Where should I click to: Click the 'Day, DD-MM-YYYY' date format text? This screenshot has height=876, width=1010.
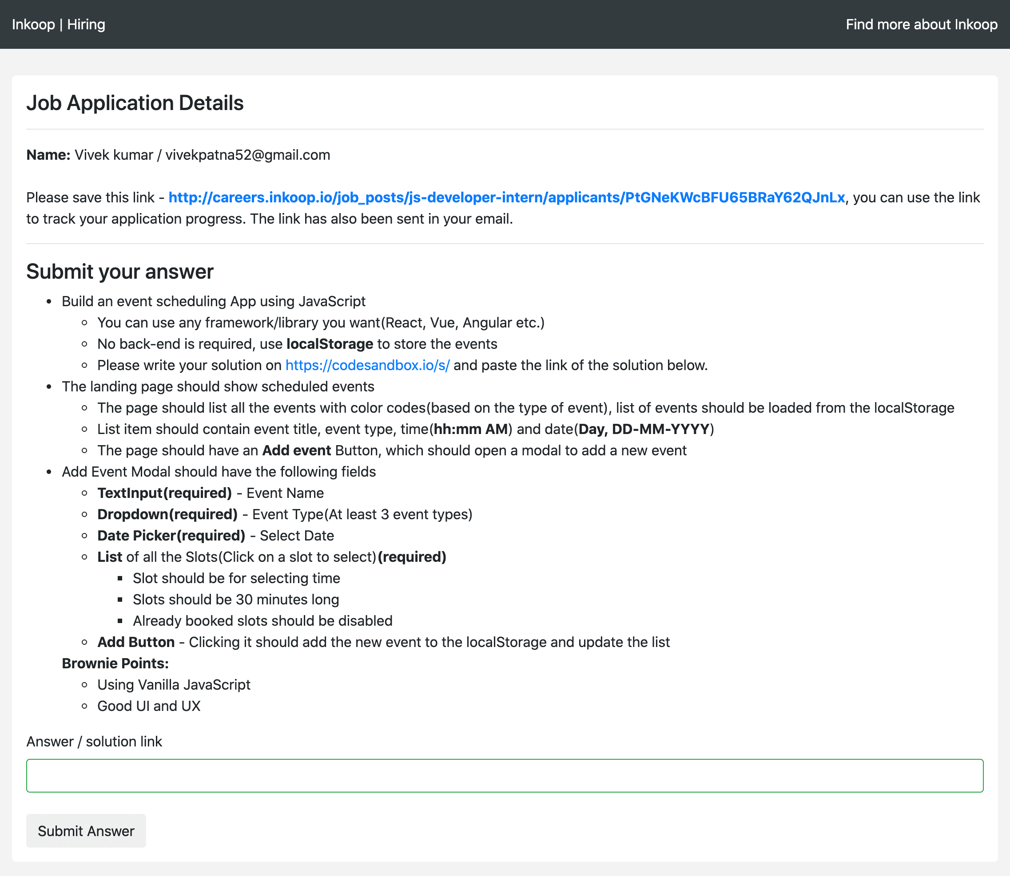644,429
